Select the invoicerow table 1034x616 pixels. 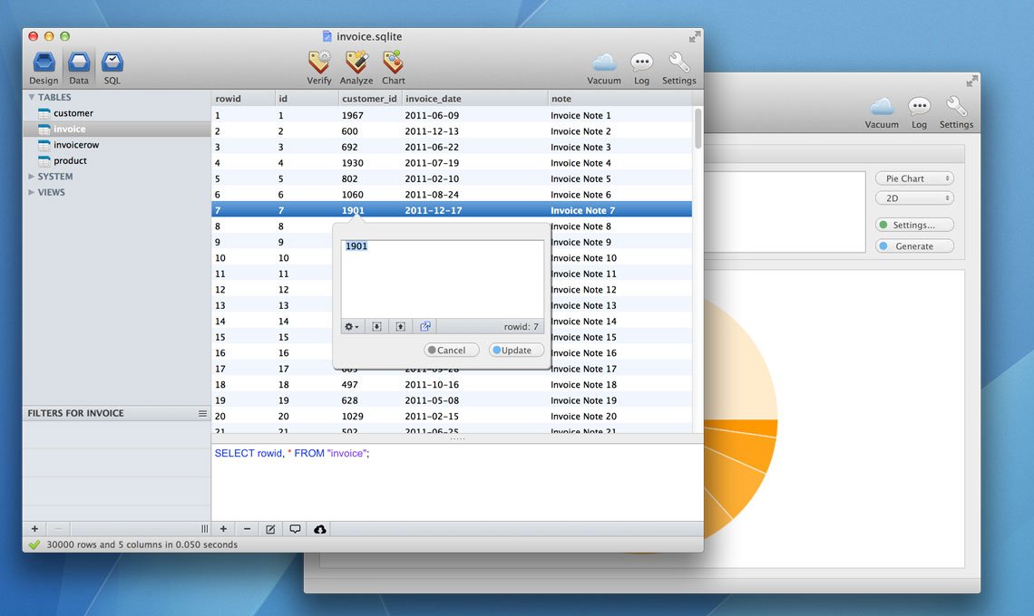[76, 145]
